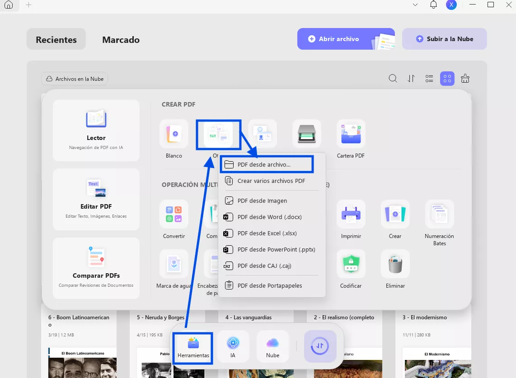Click the Subir a la Nube button
The image size is (516, 378).
(x=444, y=39)
